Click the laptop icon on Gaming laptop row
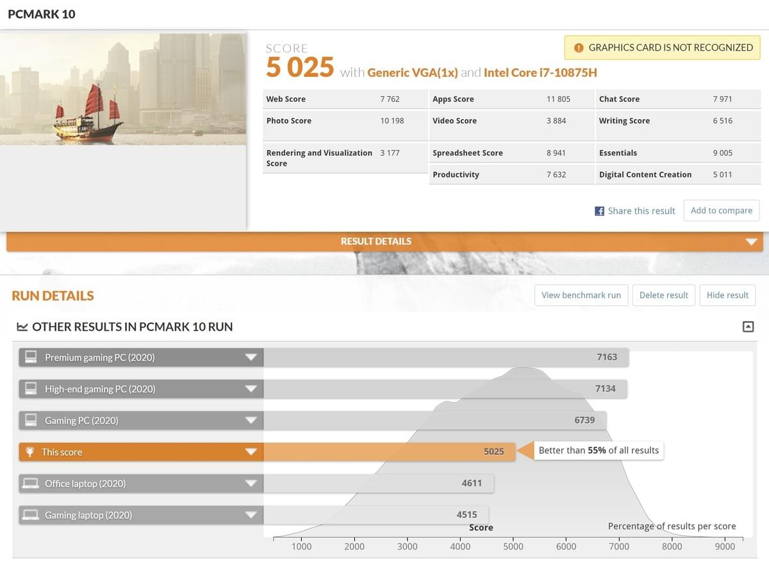The width and height of the screenshot is (769, 564). pos(30,515)
